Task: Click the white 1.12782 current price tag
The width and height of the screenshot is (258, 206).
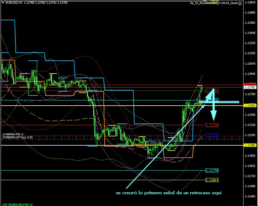Action: click(250, 87)
